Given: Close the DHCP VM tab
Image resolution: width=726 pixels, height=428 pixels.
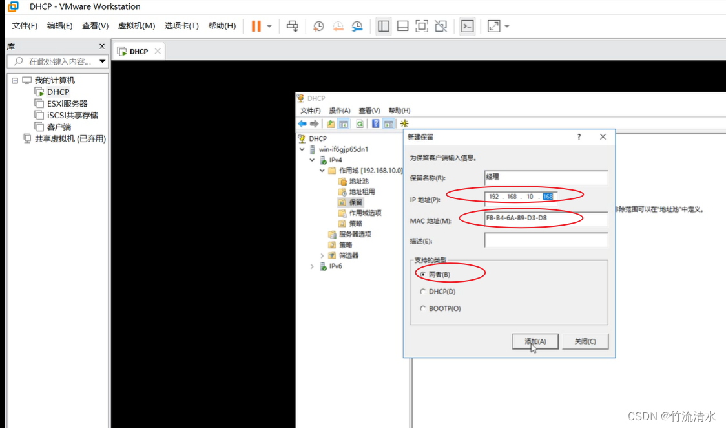Looking at the screenshot, I should 158,51.
